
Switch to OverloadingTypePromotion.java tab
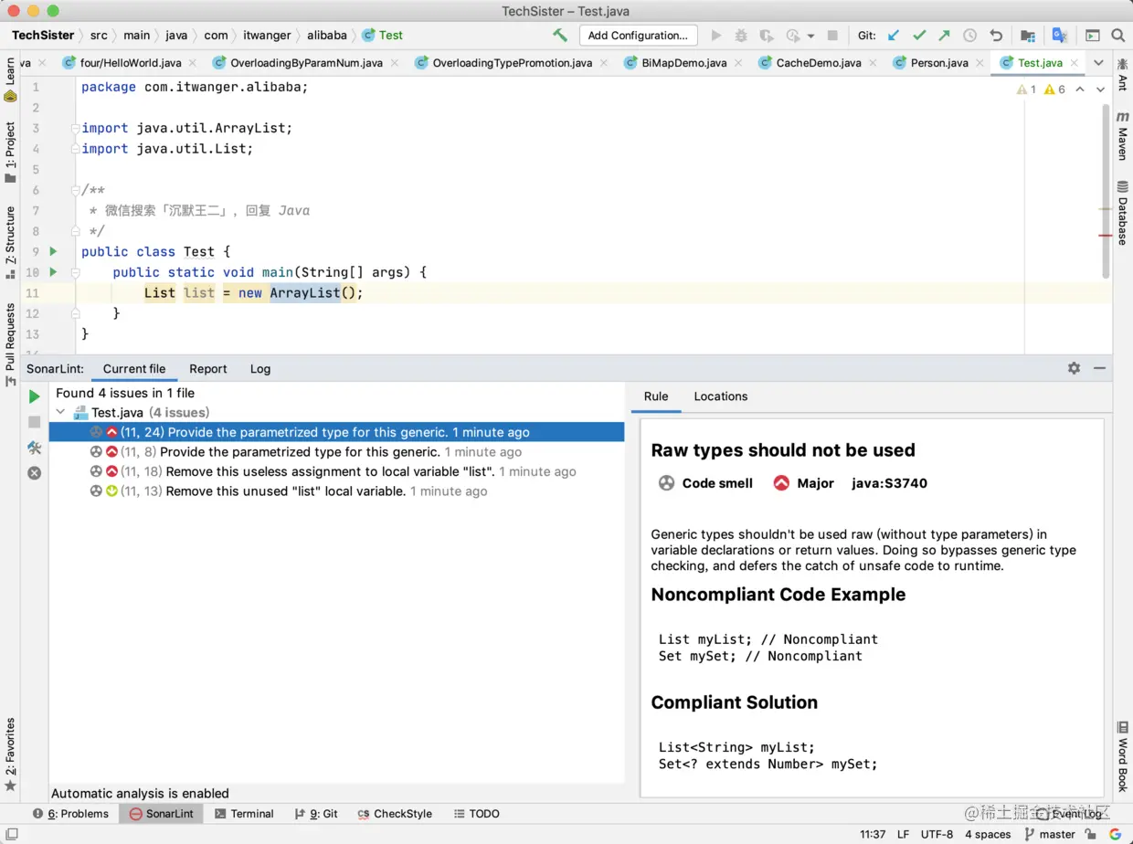(512, 63)
